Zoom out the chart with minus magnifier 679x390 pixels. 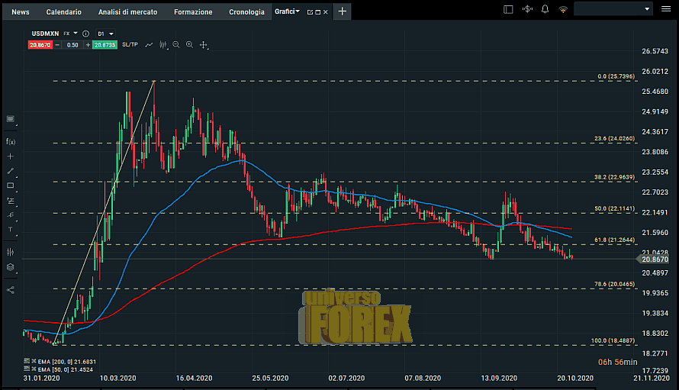pos(176,45)
